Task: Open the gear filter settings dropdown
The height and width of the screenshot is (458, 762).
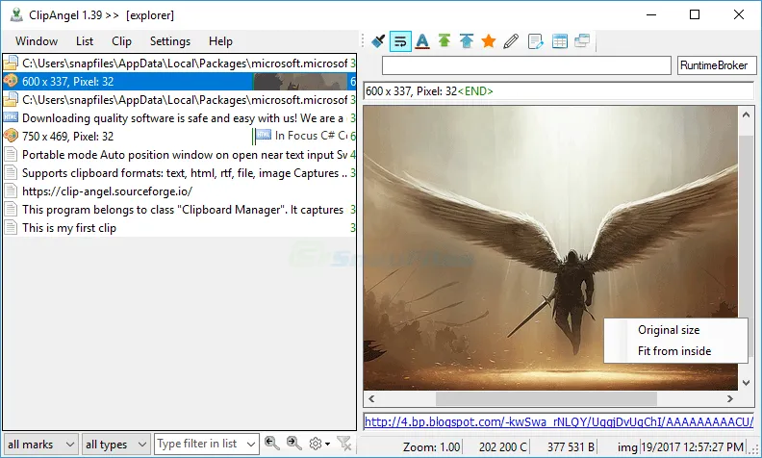Action: [x=319, y=444]
